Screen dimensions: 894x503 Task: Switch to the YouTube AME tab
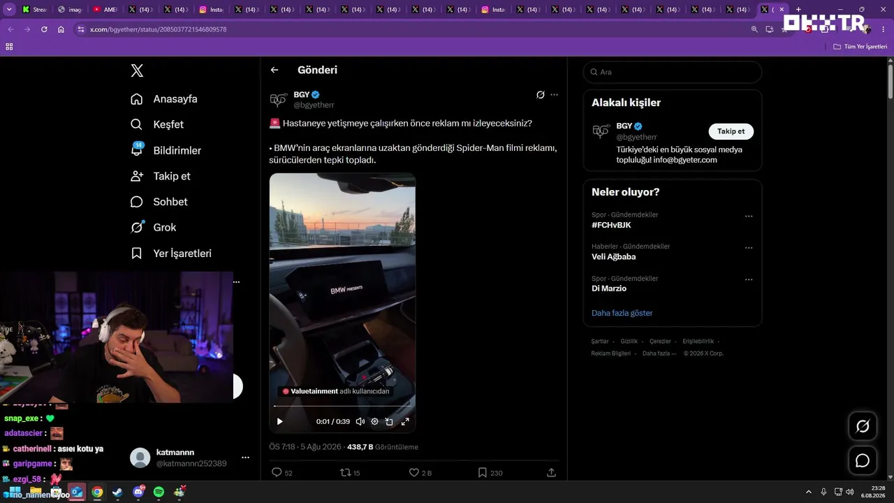pyautogui.click(x=105, y=10)
